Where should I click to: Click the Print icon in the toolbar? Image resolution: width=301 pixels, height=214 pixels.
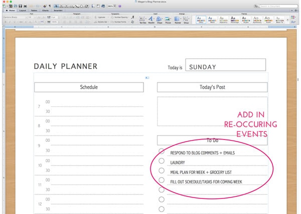24,5
